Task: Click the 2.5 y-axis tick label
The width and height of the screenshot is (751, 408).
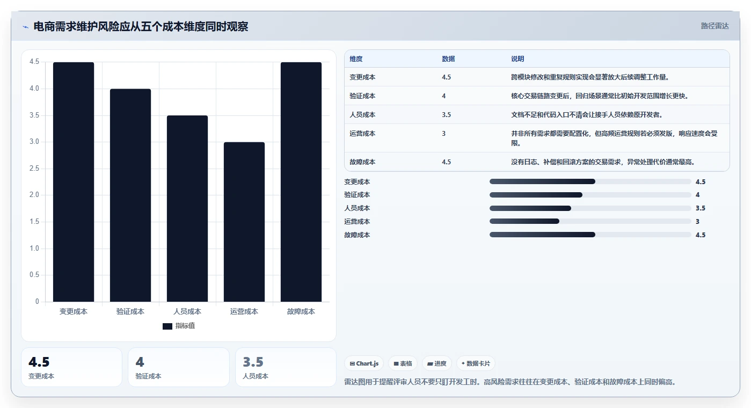Action: [34, 169]
